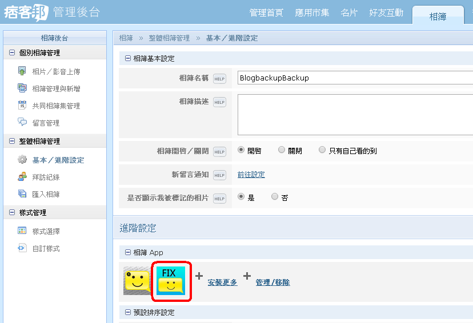This screenshot has height=323, width=473.
Task: Open 管理首頁 in top navigation
Action: point(266,13)
